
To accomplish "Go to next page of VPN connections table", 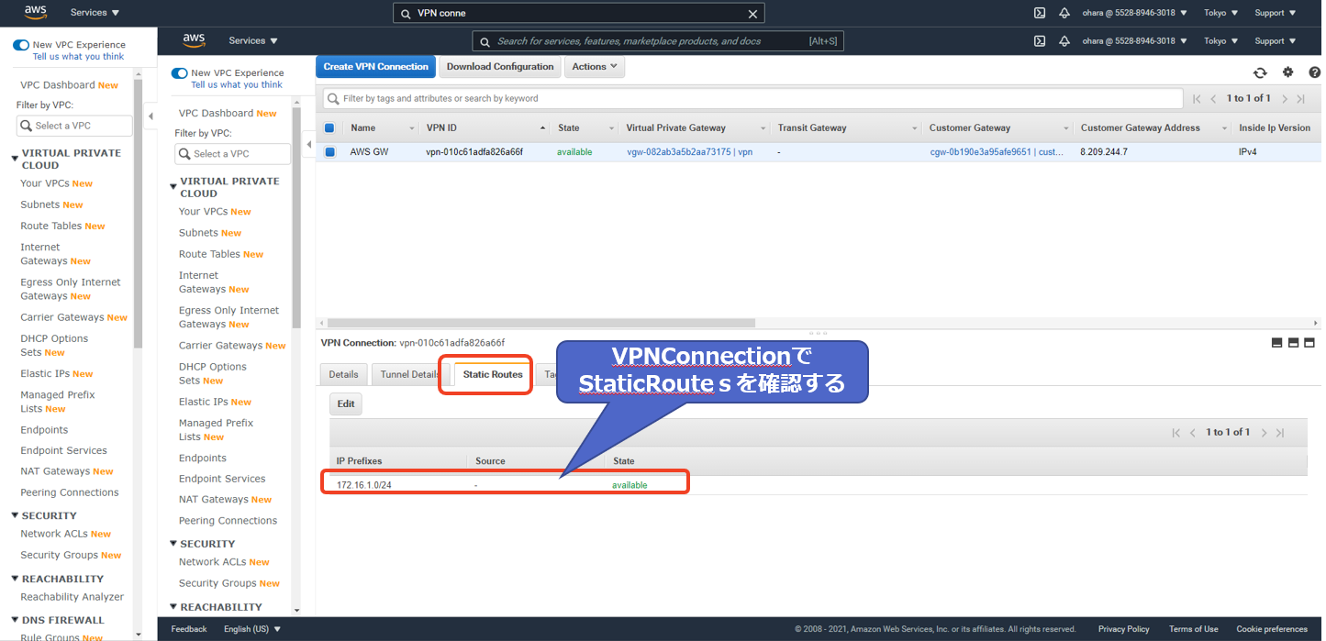I will 1285,98.
